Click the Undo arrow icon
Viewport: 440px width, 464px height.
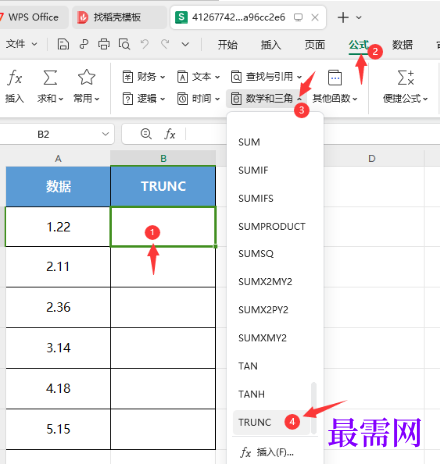click(x=144, y=44)
